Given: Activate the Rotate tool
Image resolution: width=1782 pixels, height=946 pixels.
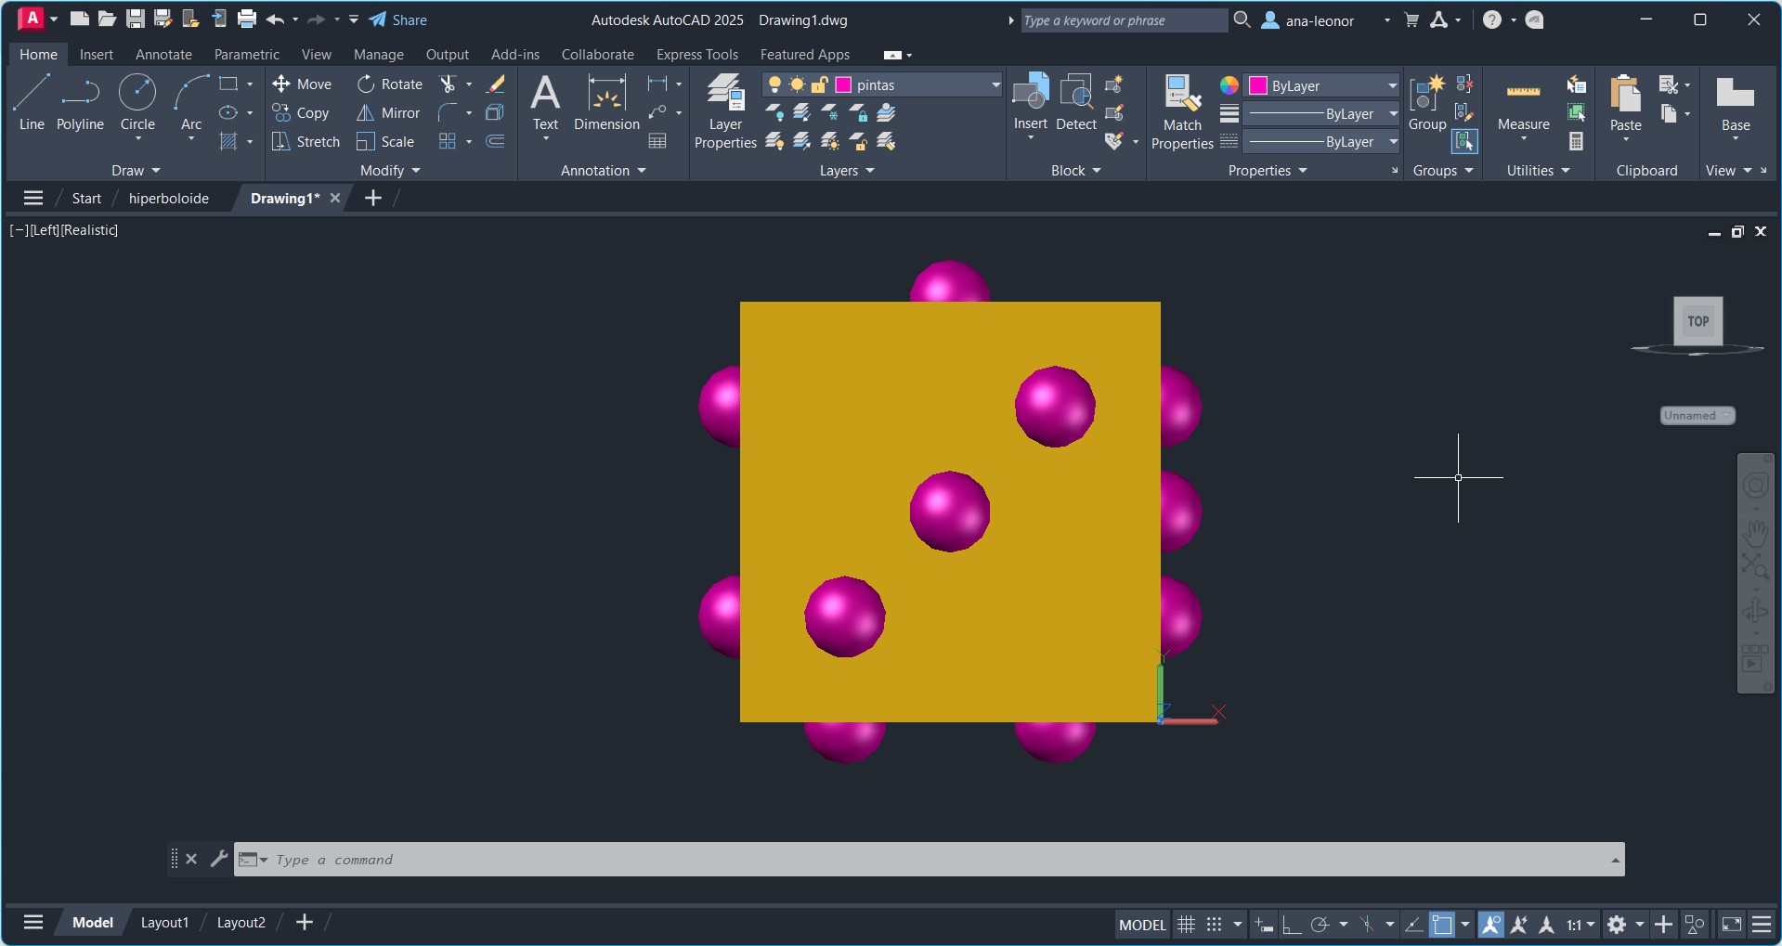Looking at the screenshot, I should pos(390,84).
